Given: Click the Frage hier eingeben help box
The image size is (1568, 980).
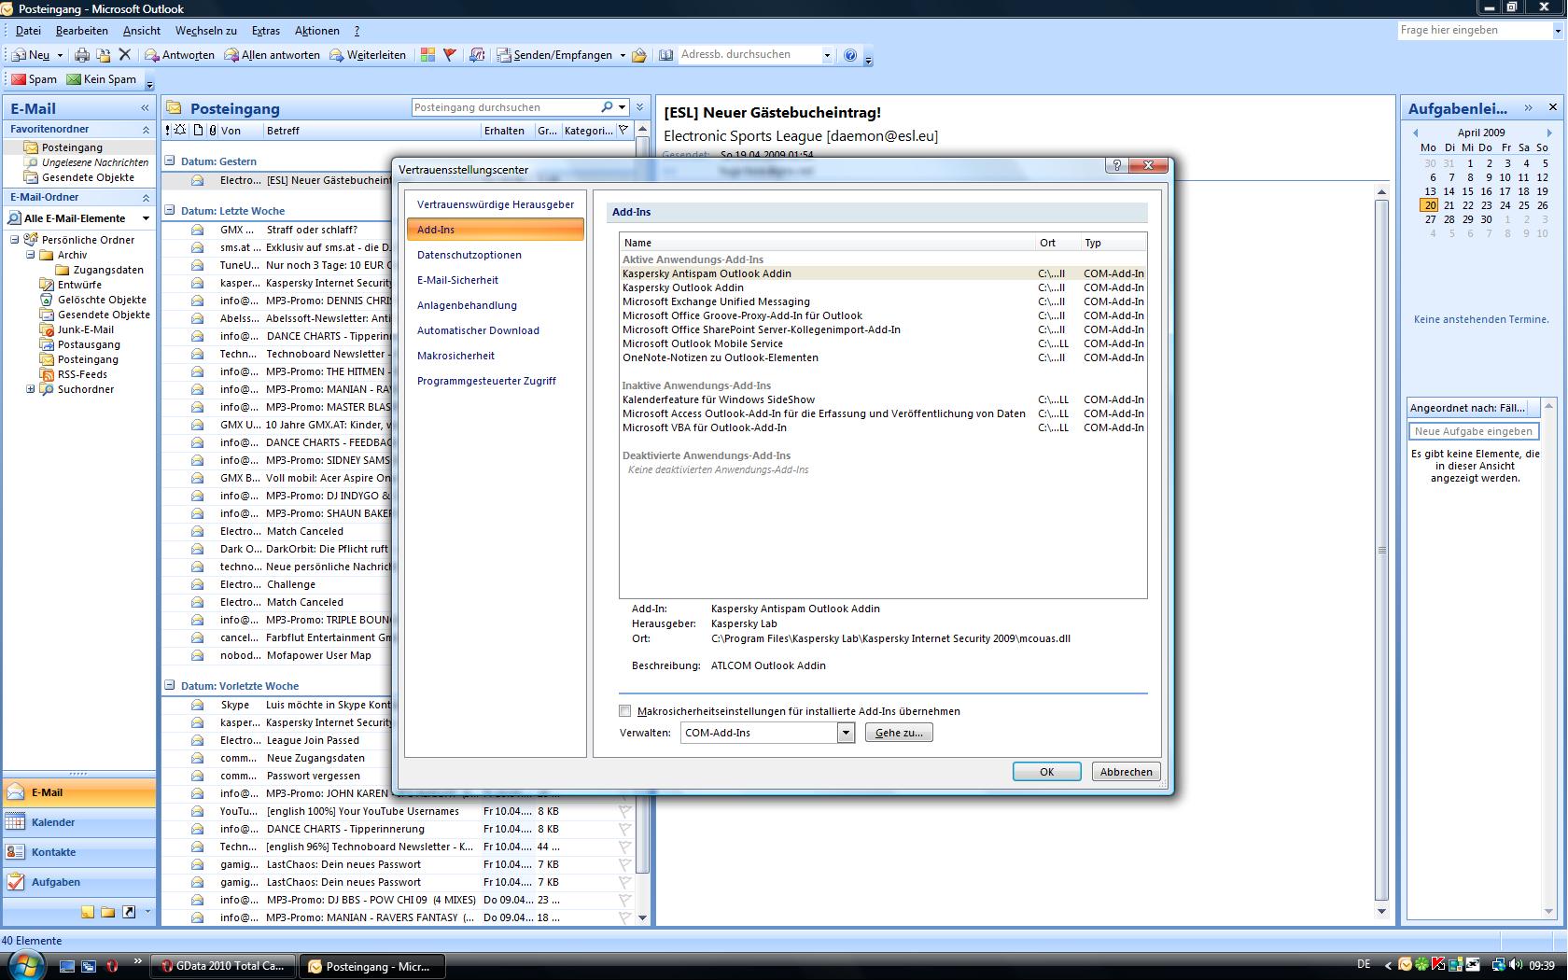Looking at the screenshot, I should pos(1475,30).
